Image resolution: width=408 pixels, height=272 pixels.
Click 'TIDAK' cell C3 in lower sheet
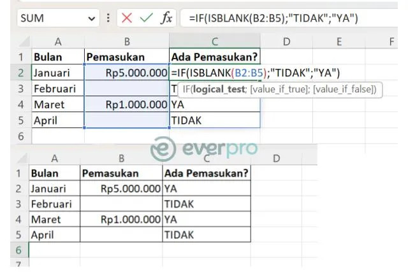pos(207,204)
